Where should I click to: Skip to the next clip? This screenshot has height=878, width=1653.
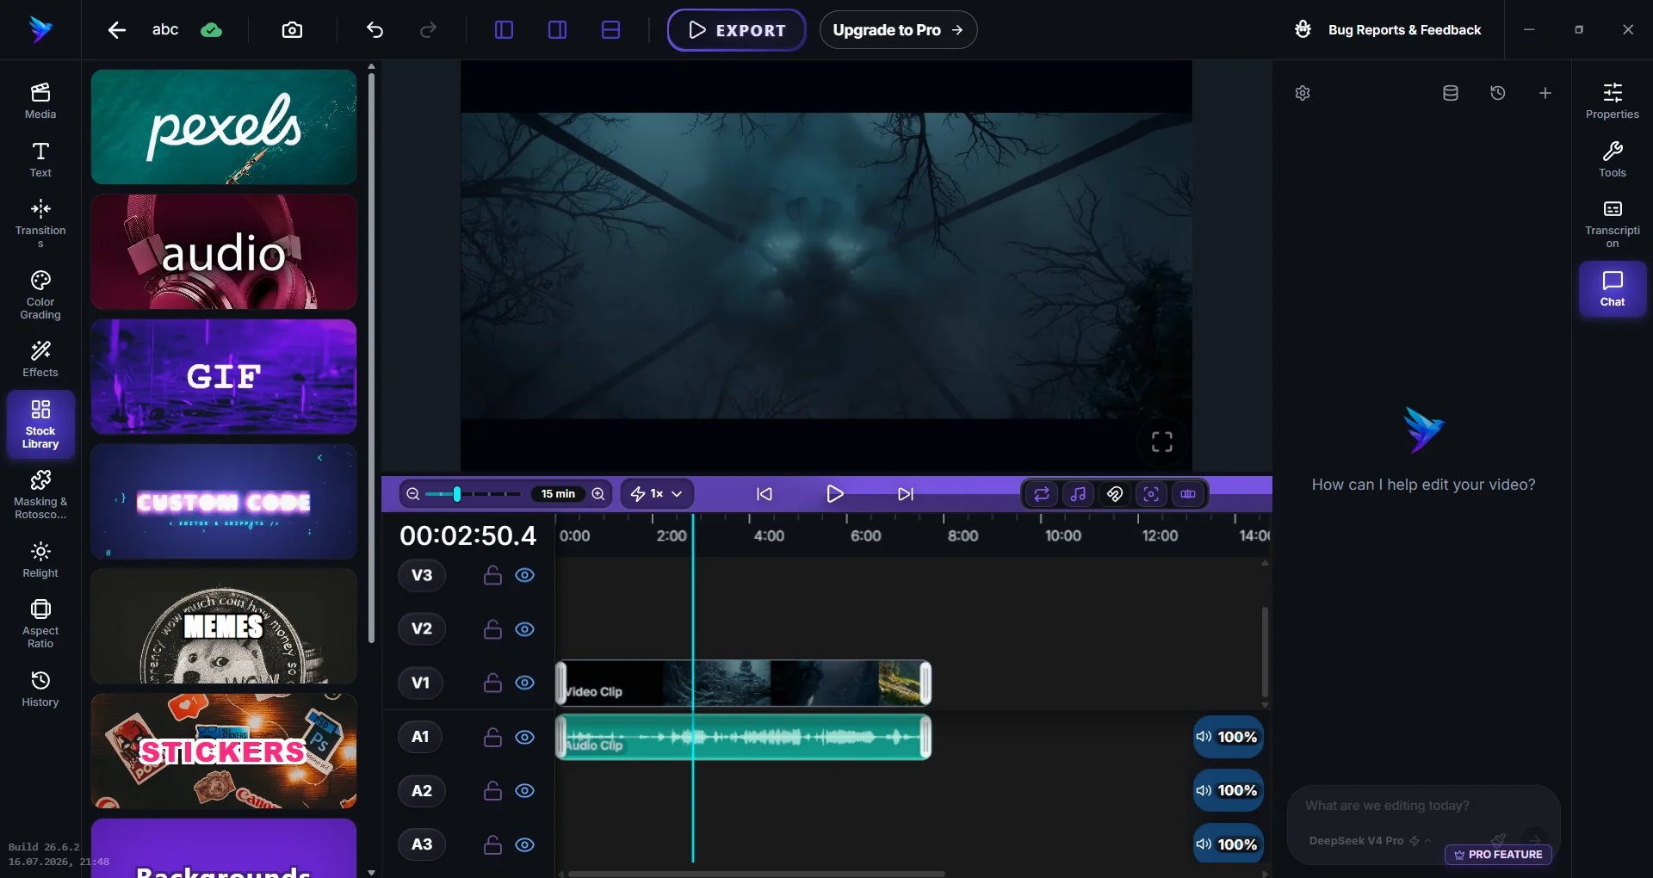pos(906,494)
